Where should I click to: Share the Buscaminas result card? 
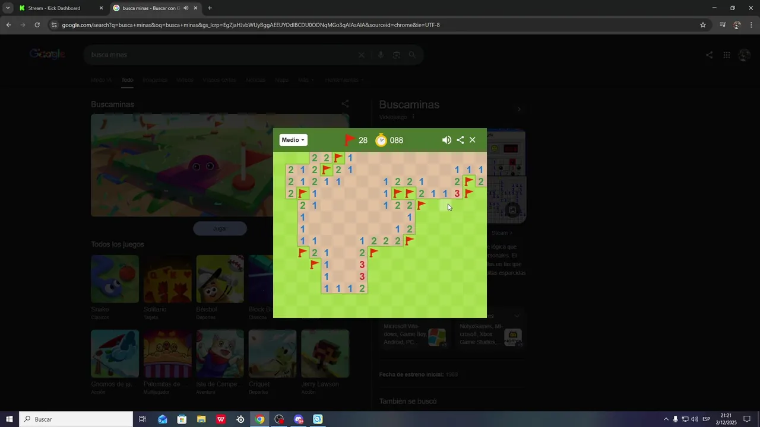(x=345, y=104)
